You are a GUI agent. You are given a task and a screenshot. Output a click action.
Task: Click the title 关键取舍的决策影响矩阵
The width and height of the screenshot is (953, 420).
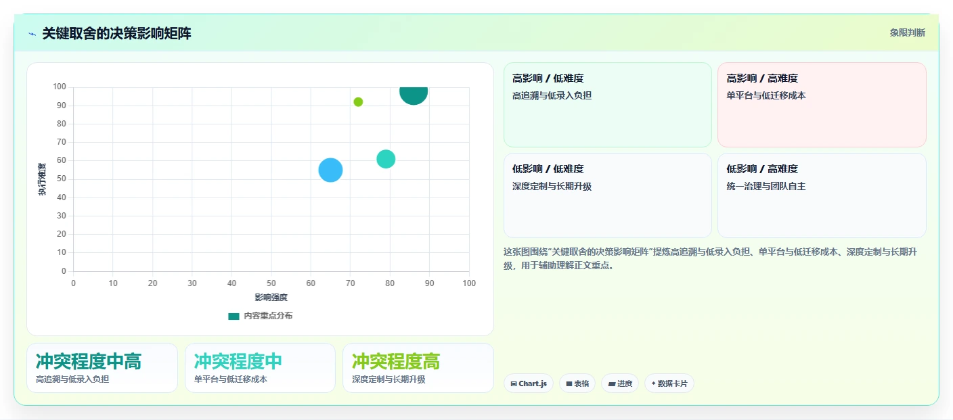[116, 34]
